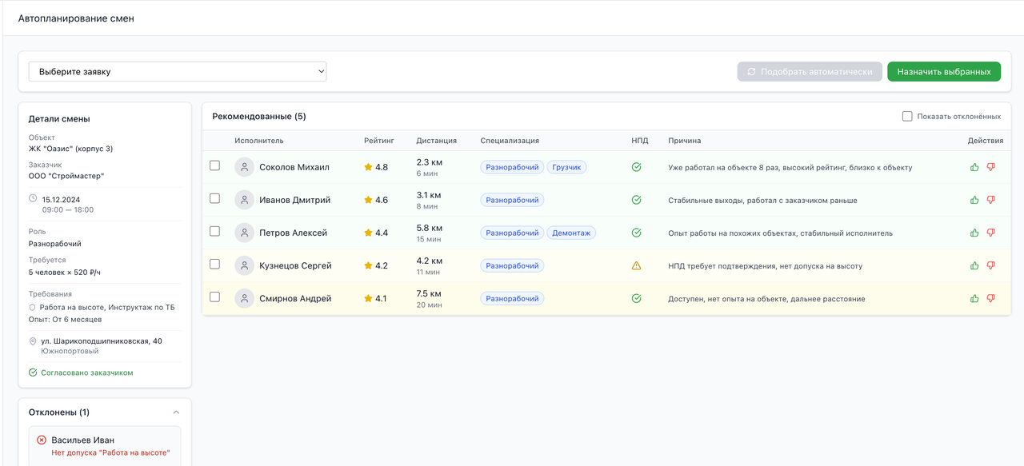The height and width of the screenshot is (466, 1024).
Task: Click thumbs-down icon for Соколов Михаил
Action: coord(990,167)
